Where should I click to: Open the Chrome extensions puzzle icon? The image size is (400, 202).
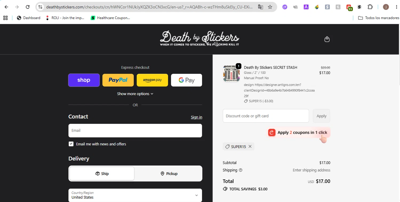point(370,7)
